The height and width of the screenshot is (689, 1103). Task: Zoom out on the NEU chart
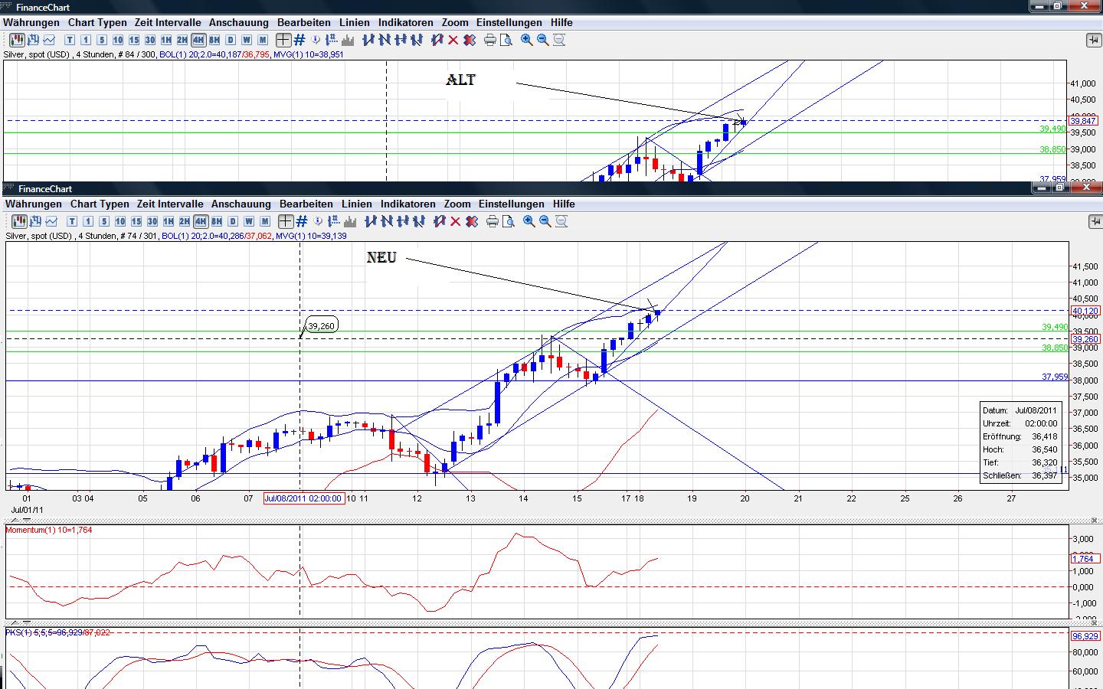(x=545, y=221)
